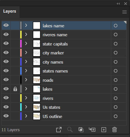Expand the city marker layer
The width and height of the screenshot is (130, 137).
(26, 52)
